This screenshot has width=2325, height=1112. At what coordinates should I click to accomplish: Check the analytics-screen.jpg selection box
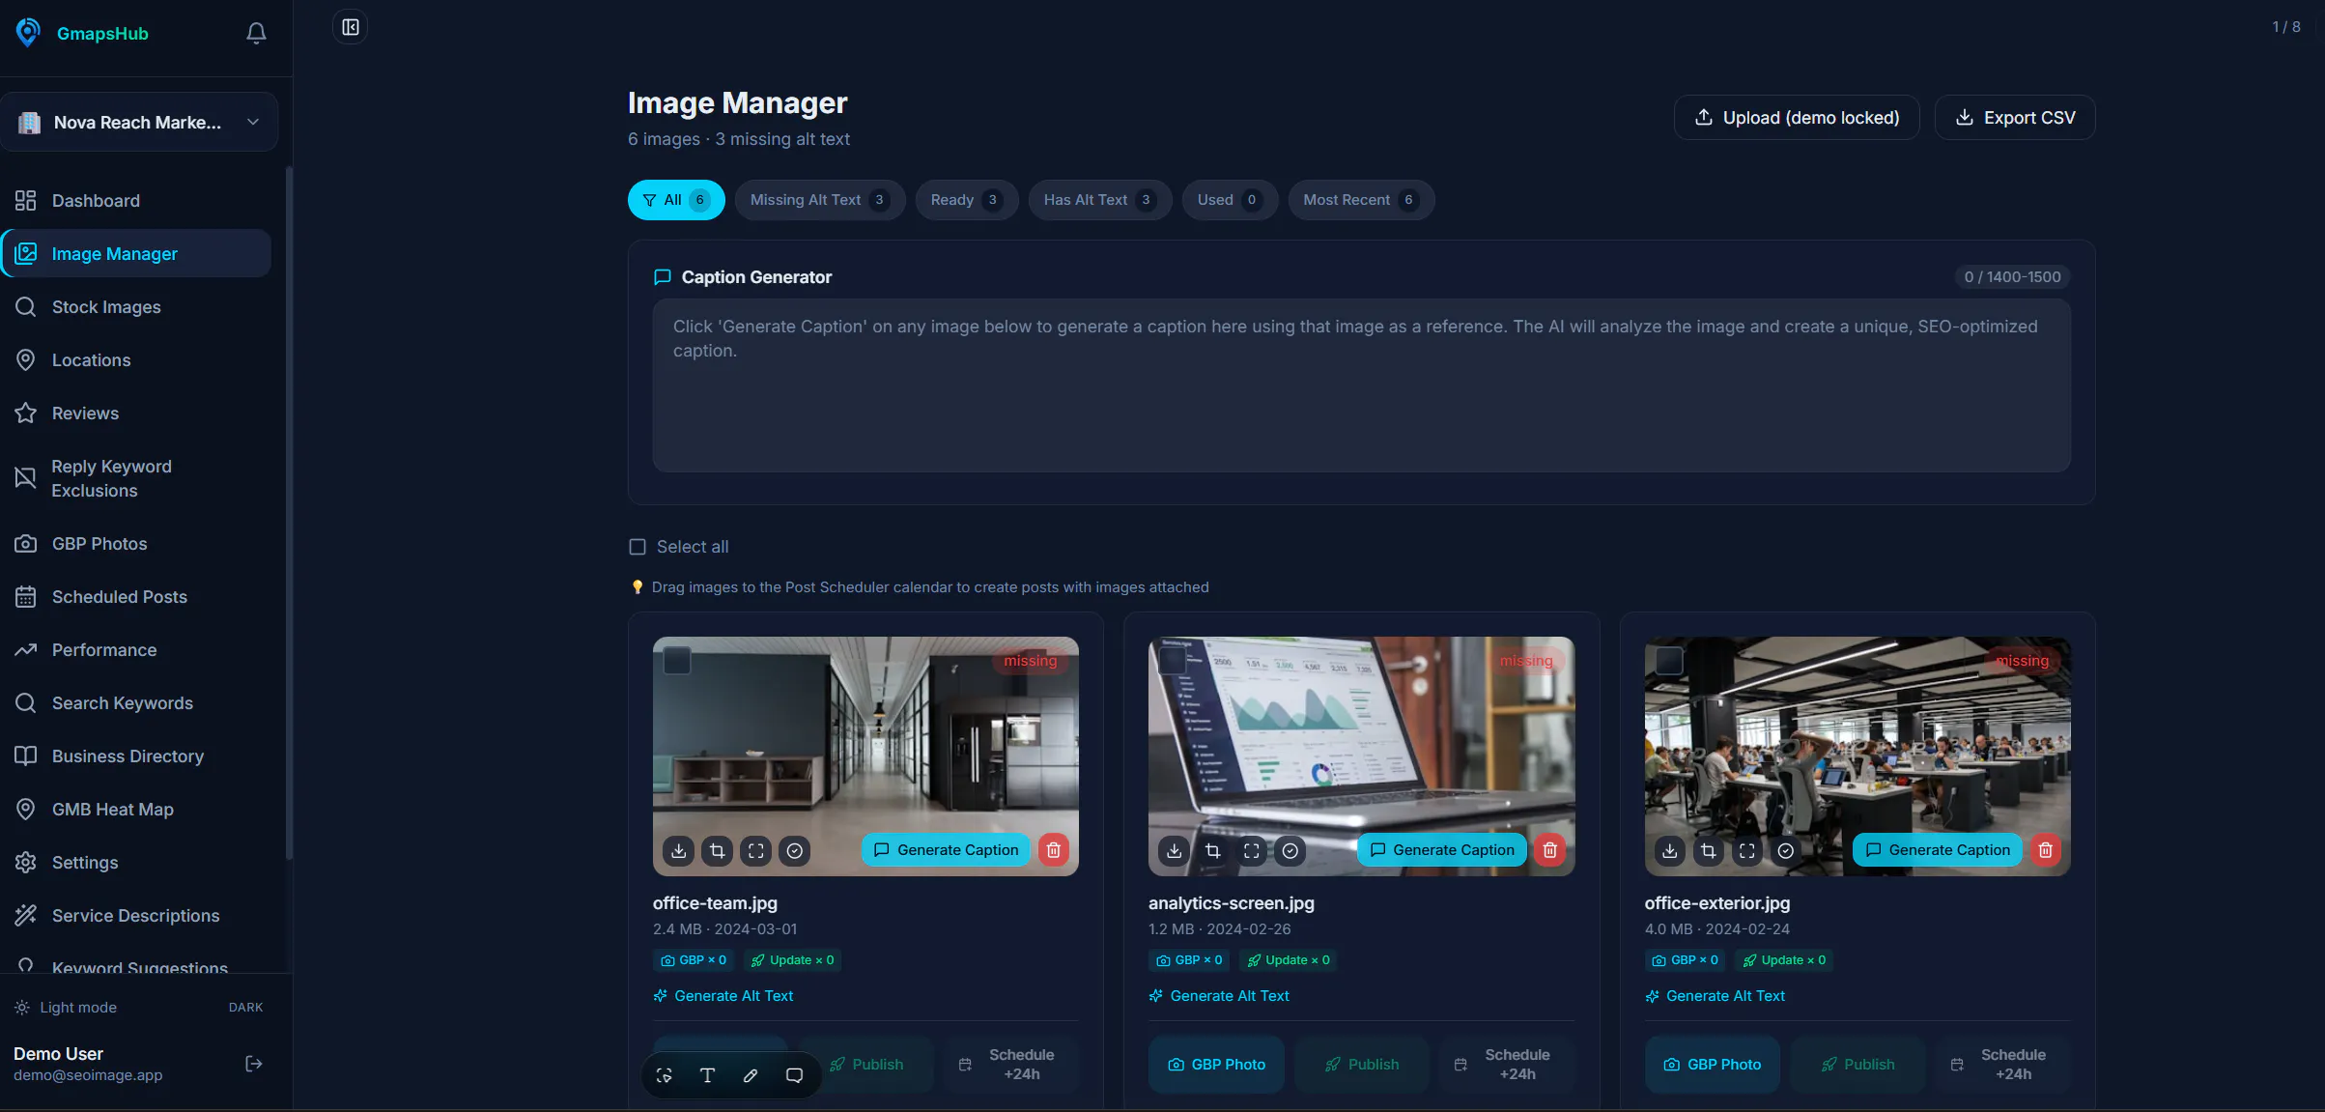(1173, 661)
